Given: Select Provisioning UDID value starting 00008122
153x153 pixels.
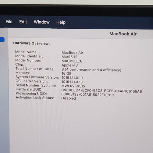Looking at the screenshot, I should [88, 95].
